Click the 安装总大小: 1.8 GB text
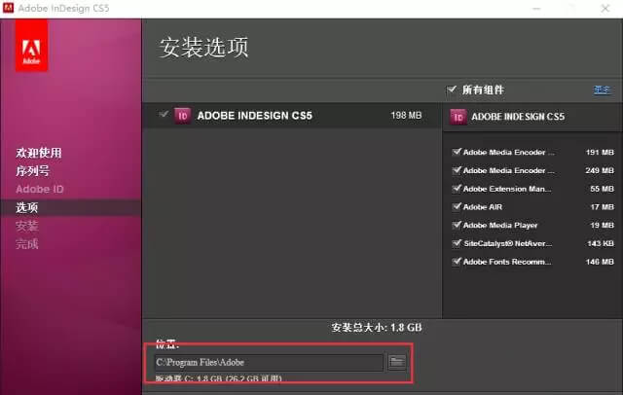This screenshot has width=623, height=395. [x=377, y=328]
